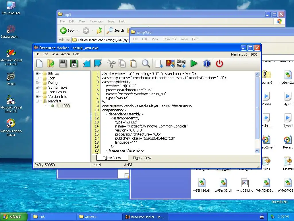Click the mp8 address bar path field
The height and width of the screenshot is (221, 294).
(101, 40)
